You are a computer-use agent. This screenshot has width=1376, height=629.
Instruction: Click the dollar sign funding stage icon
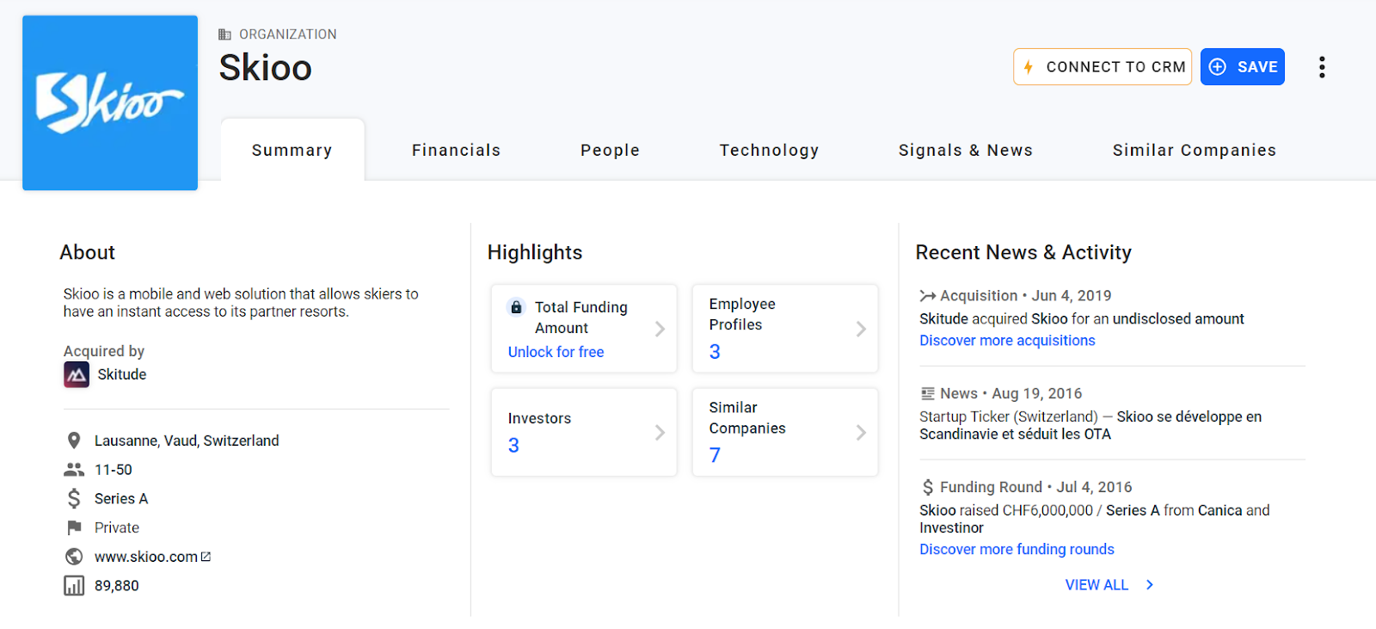[x=74, y=498]
